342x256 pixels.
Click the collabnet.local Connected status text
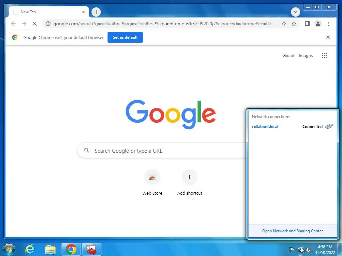(x=312, y=126)
